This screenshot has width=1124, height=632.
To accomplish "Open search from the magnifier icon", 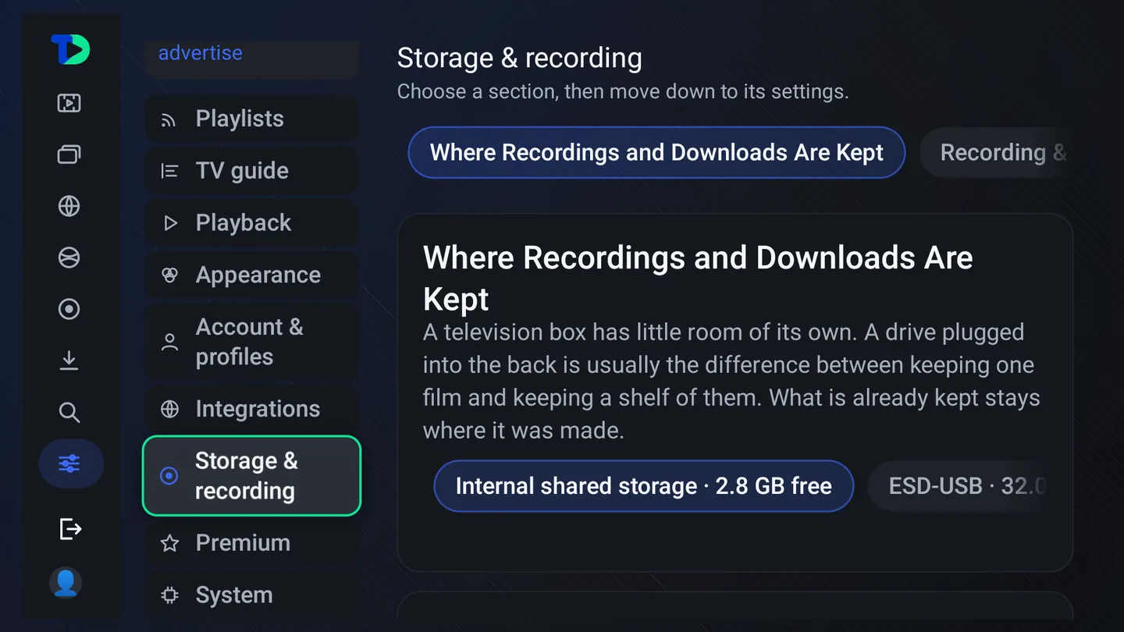I will [69, 412].
